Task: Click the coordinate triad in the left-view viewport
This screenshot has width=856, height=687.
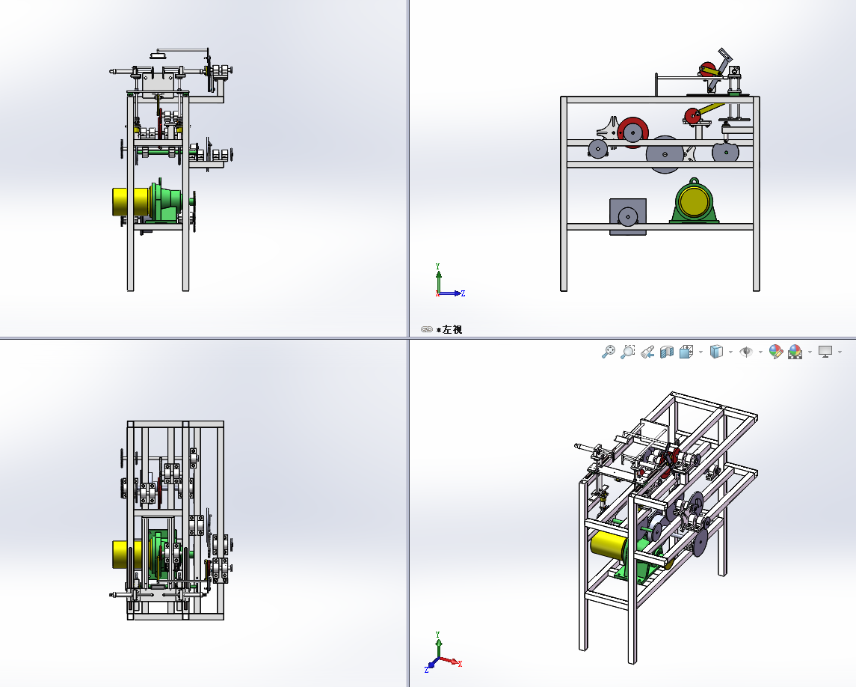Action: (x=450, y=281)
